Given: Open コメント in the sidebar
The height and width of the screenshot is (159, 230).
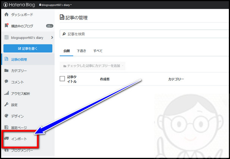Looking at the screenshot, I should click(17, 82).
